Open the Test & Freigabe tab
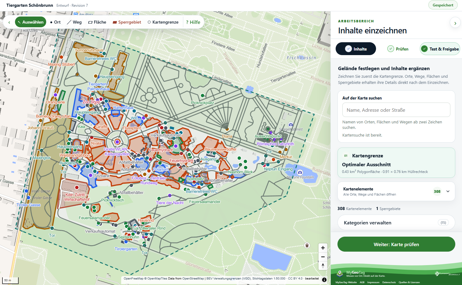Viewport: 462px width, 285px height. pyautogui.click(x=440, y=49)
